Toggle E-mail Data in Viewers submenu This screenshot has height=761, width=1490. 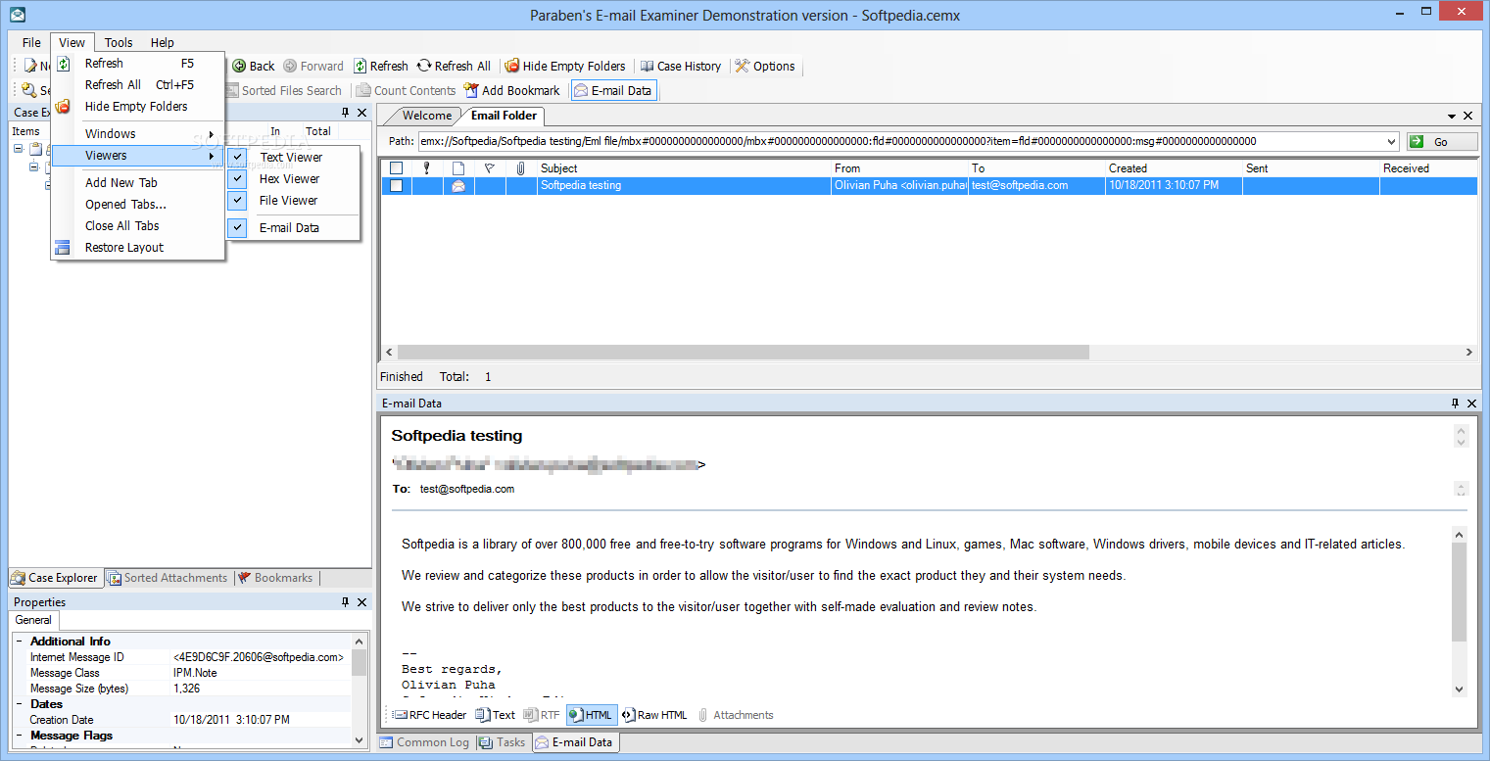[294, 227]
